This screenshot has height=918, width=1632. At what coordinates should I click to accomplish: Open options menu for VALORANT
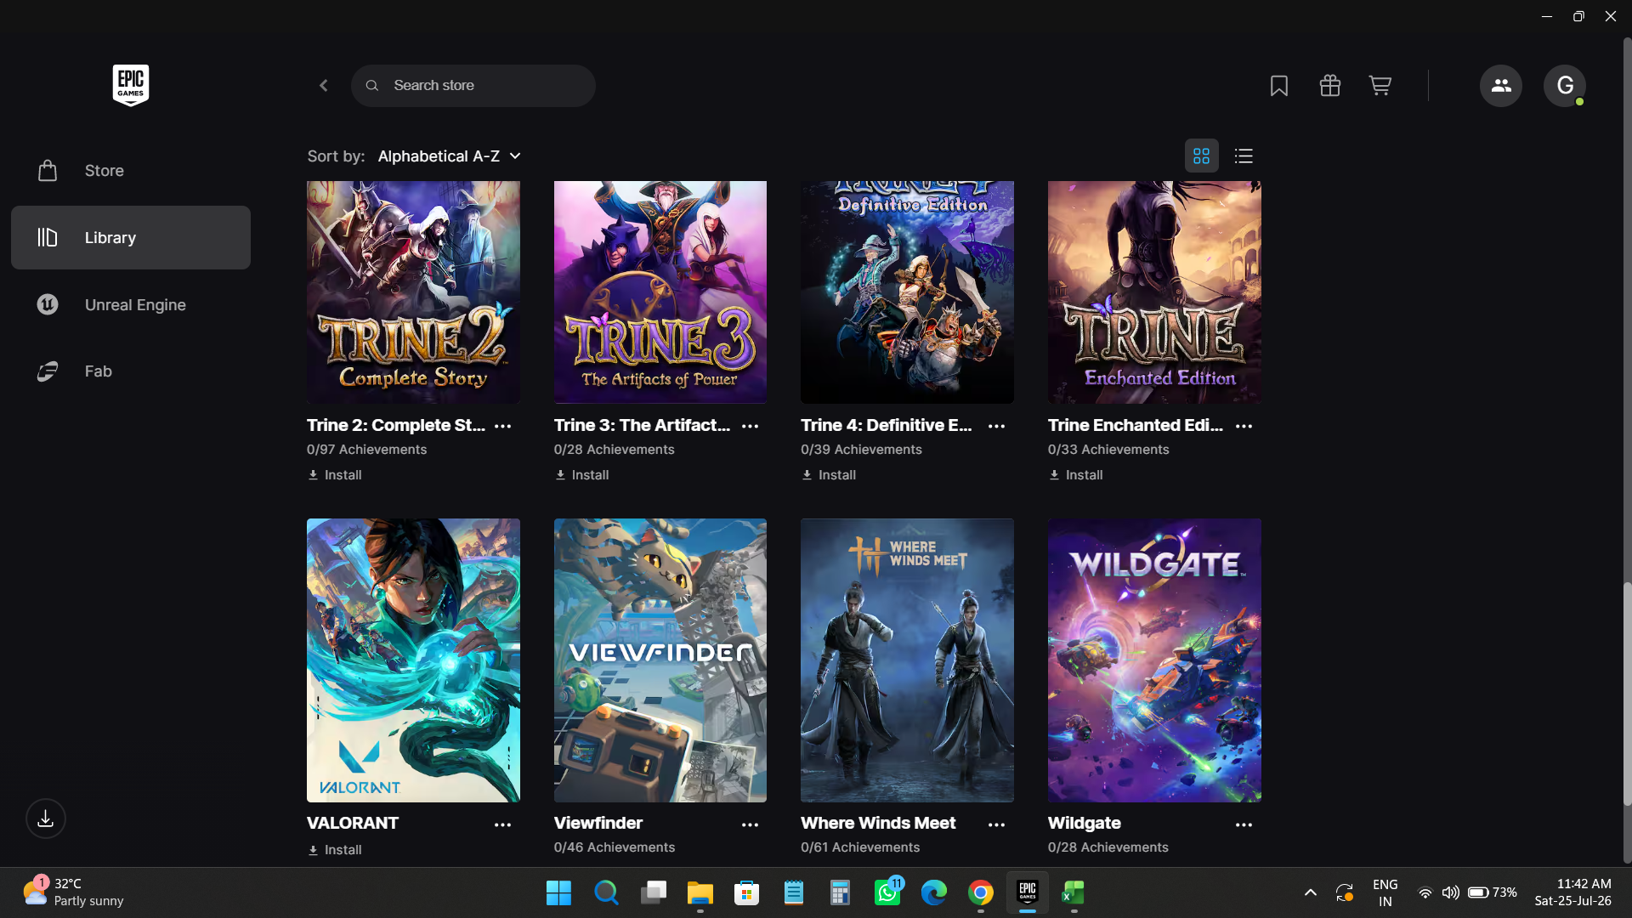[503, 824]
